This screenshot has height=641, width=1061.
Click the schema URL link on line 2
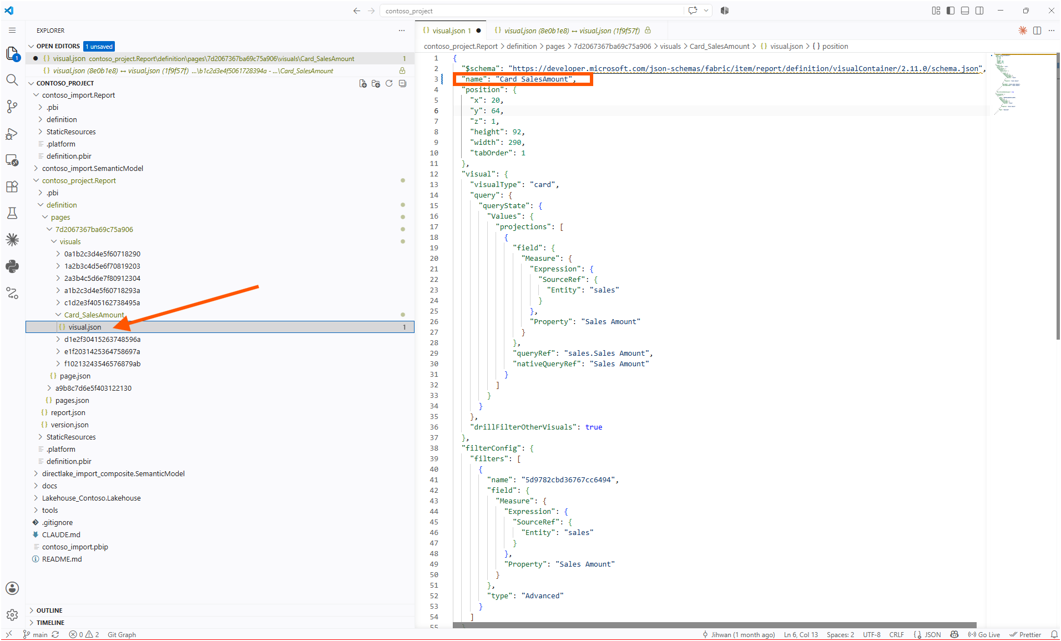pyautogui.click(x=745, y=69)
